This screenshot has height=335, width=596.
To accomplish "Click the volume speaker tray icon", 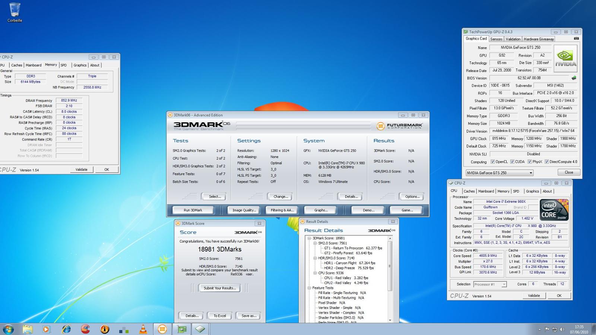I will (x=562, y=329).
